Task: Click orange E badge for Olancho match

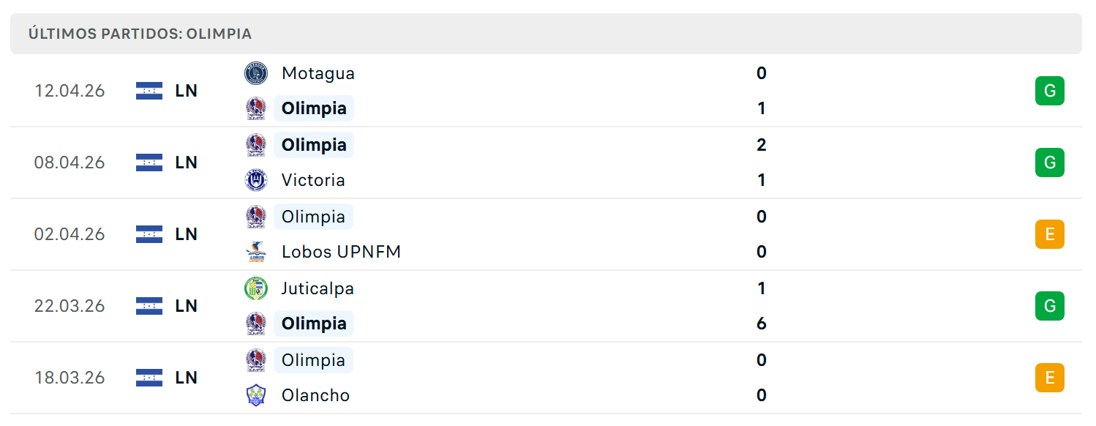Action: pos(1050,378)
